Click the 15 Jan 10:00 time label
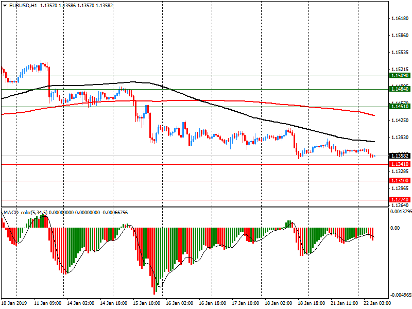The width and height of the screenshot is (412, 309). coord(147,303)
